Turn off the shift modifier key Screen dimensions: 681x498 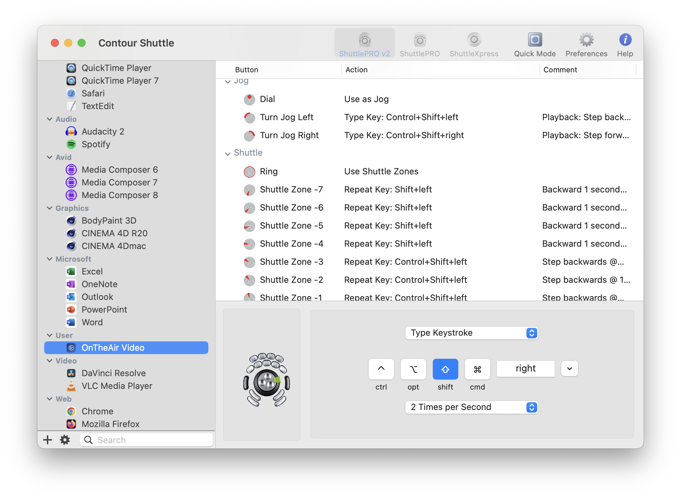coord(445,369)
